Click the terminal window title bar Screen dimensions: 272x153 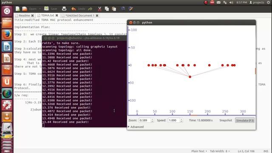[84, 38]
